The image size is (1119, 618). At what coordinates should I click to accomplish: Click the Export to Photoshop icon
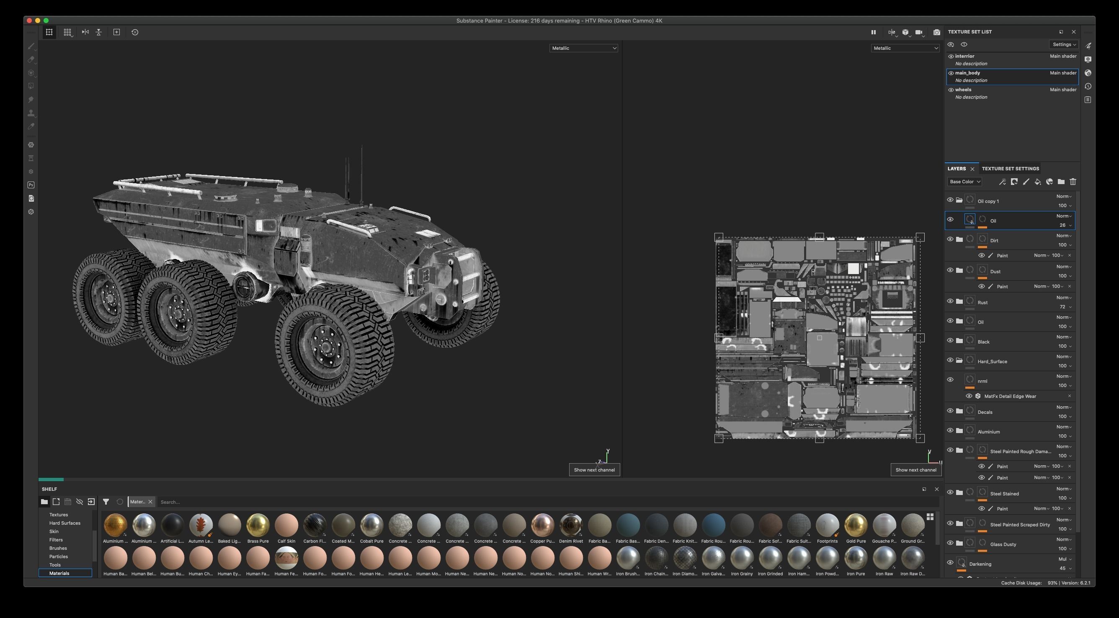[31, 185]
